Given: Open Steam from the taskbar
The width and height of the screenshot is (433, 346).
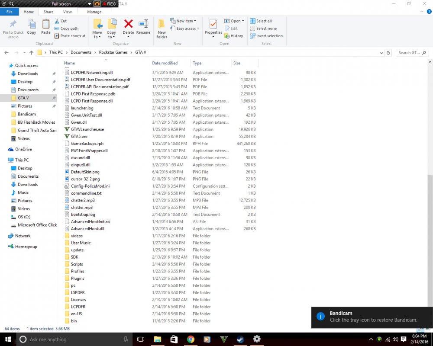Looking at the screenshot, I should point(240,339).
